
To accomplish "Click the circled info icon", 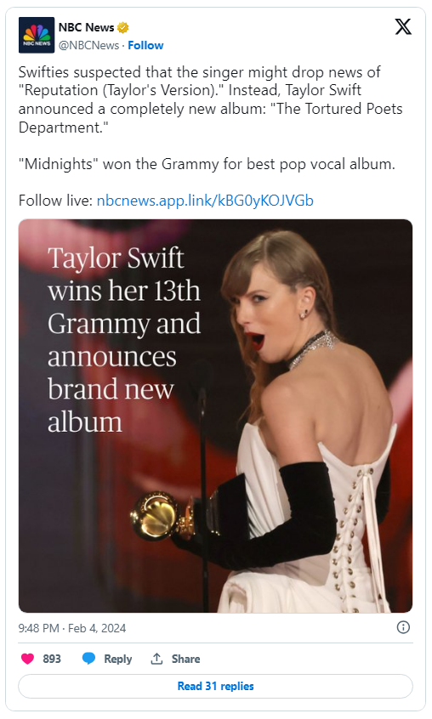I will tap(403, 627).
